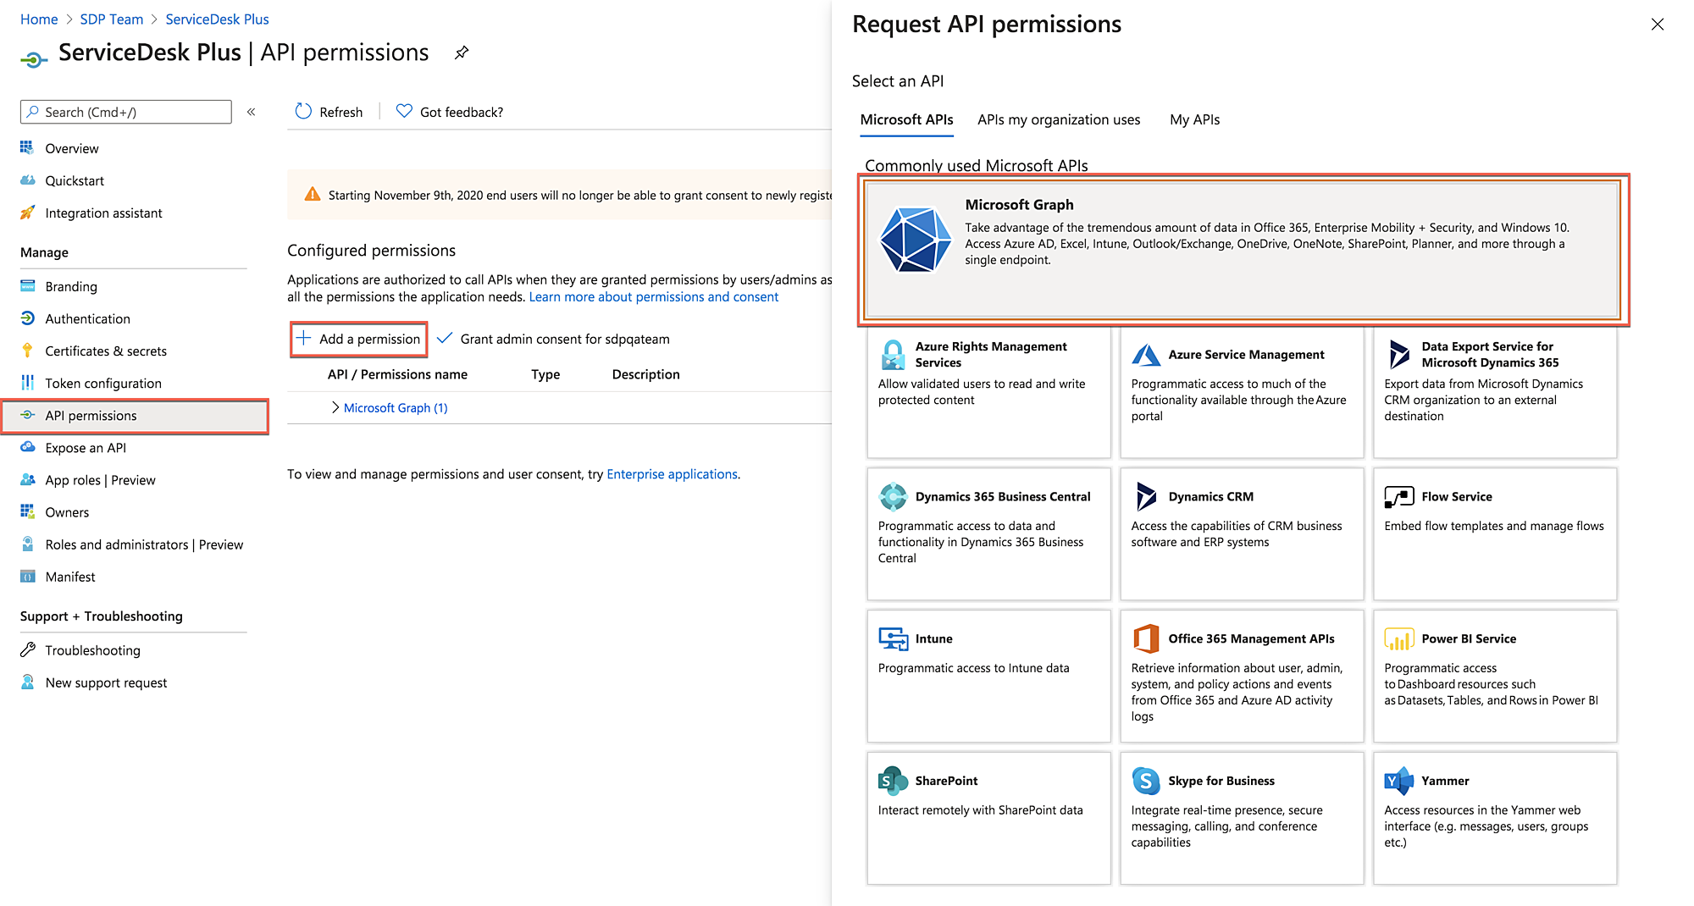Click the Microsoft Graph logo icon
Image resolution: width=1694 pixels, height=906 pixels.
[x=915, y=240]
